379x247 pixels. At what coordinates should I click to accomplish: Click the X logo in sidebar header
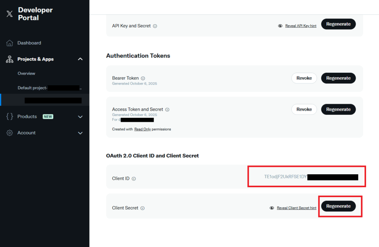click(10, 14)
